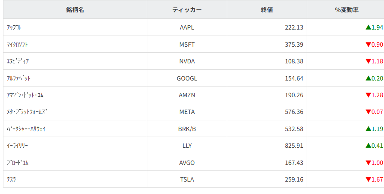Click the テスラ stock name
Image resolution: width=384 pixels, height=194 pixels.
click(12, 179)
